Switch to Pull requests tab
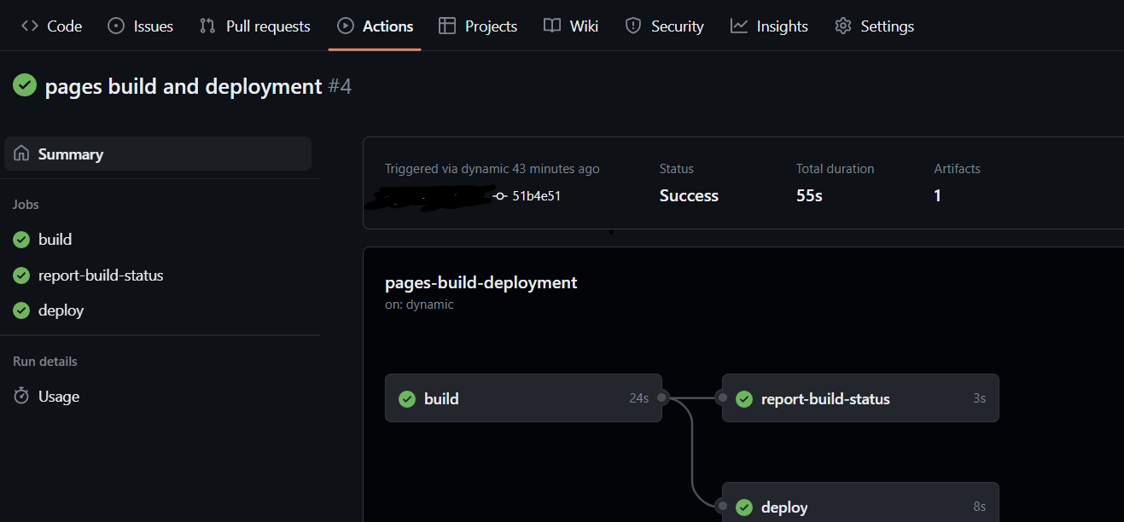The width and height of the screenshot is (1124, 522). (255, 26)
